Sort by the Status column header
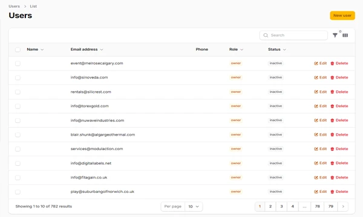This screenshot has height=217, width=363. point(277,49)
